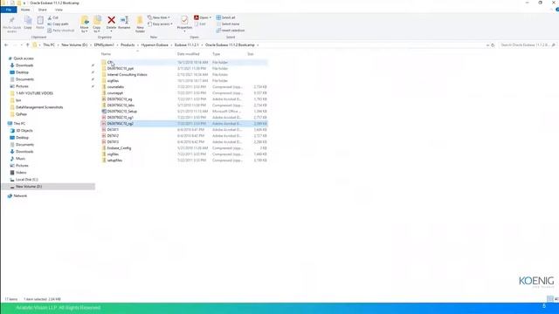Cut the selected file
This screenshot has width=559, height=314.
53,17
